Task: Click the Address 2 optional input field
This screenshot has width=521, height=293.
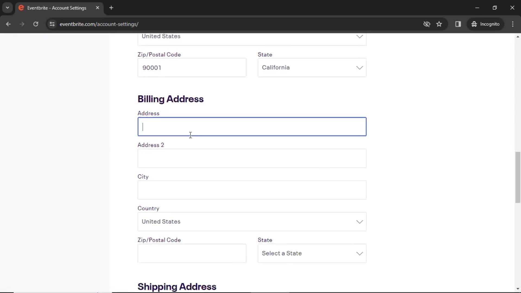Action: tap(252, 158)
